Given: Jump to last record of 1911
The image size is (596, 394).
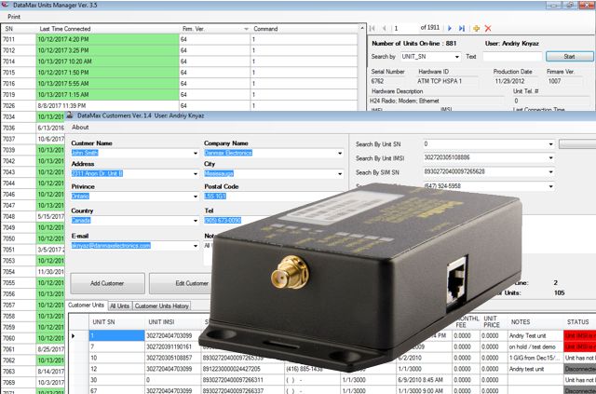Looking at the screenshot, I should (462, 28).
